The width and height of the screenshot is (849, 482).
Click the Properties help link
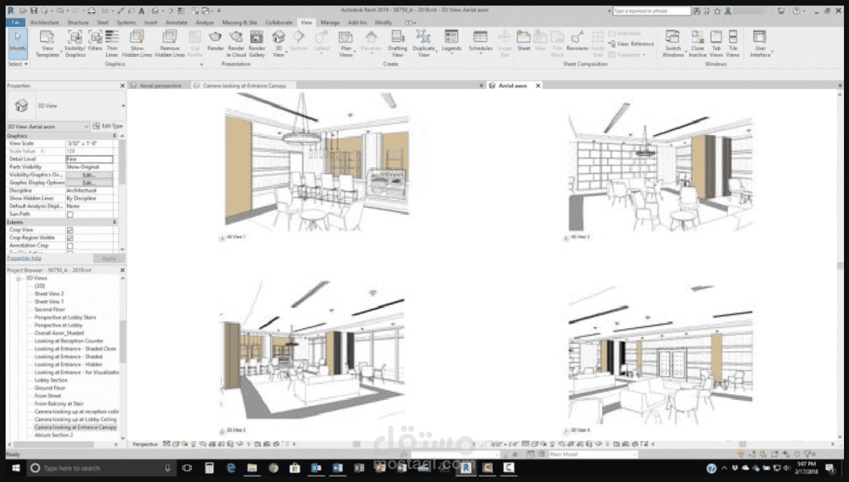click(x=24, y=258)
